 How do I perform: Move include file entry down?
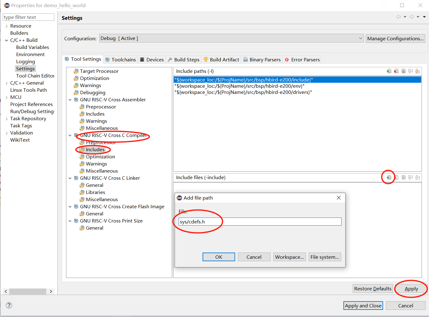click(x=417, y=177)
